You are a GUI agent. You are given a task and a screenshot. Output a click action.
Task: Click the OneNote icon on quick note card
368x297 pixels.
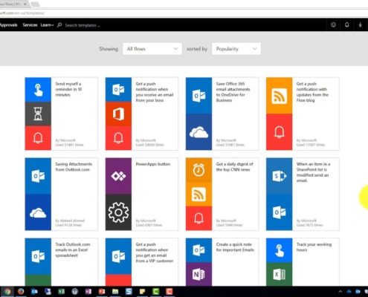coord(198,274)
